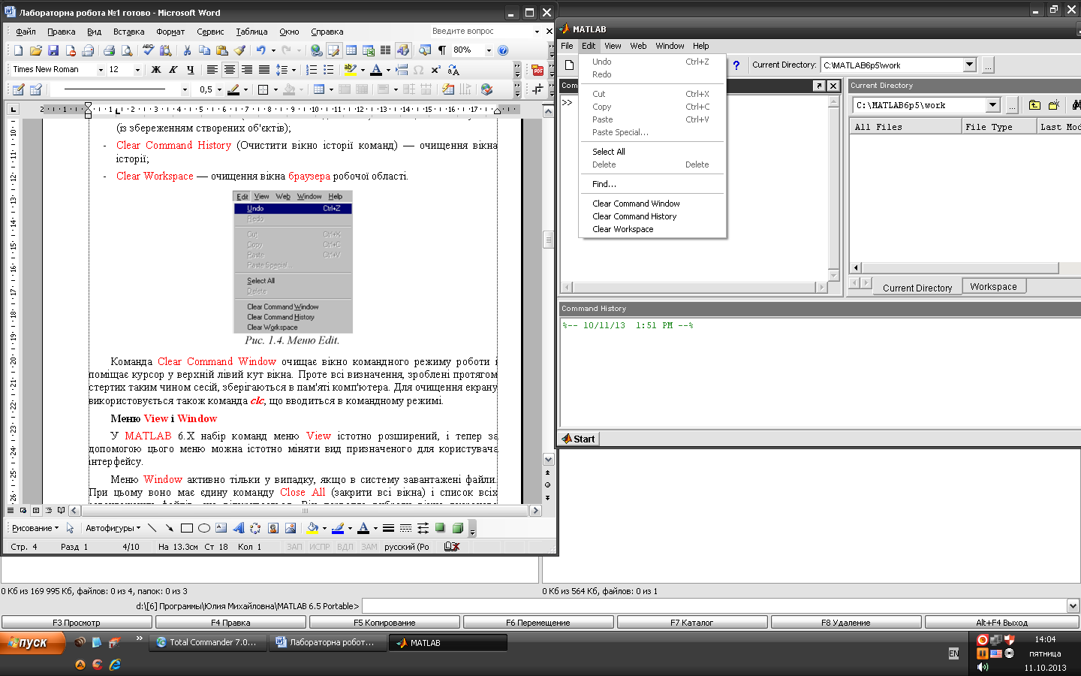The width and height of the screenshot is (1081, 676).
Task: Click the MATLAB help question mark icon
Action: (x=736, y=65)
